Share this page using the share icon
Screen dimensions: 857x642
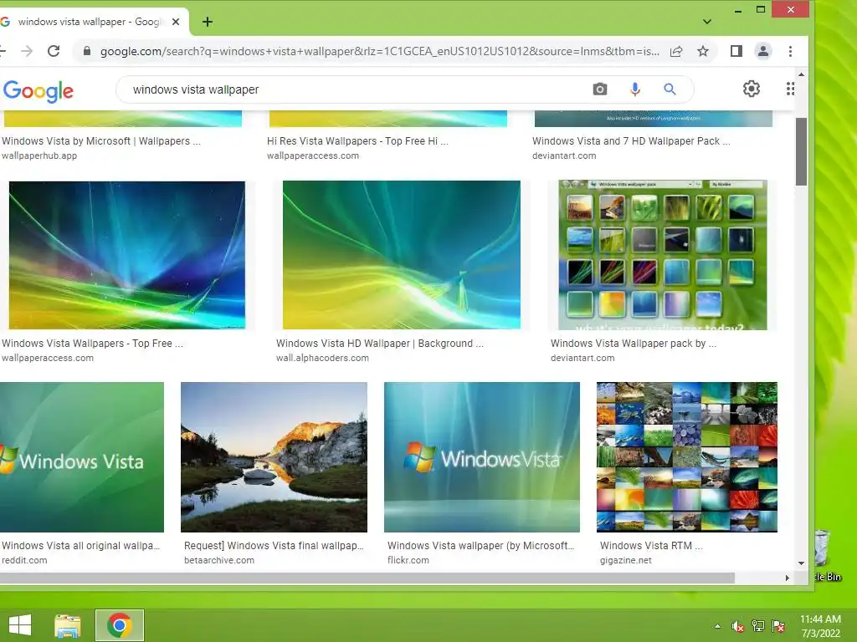[x=676, y=51]
